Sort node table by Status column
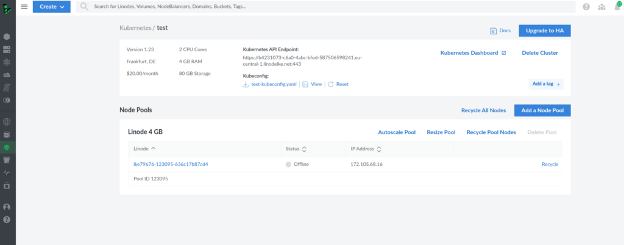This screenshot has height=245, width=624. coord(296,149)
